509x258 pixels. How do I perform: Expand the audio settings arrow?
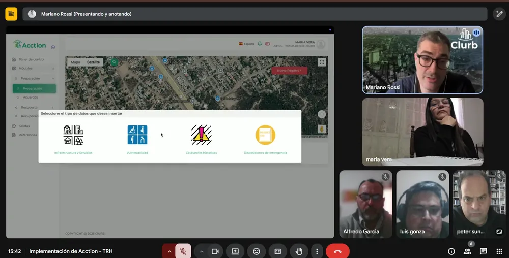pyautogui.click(x=169, y=251)
